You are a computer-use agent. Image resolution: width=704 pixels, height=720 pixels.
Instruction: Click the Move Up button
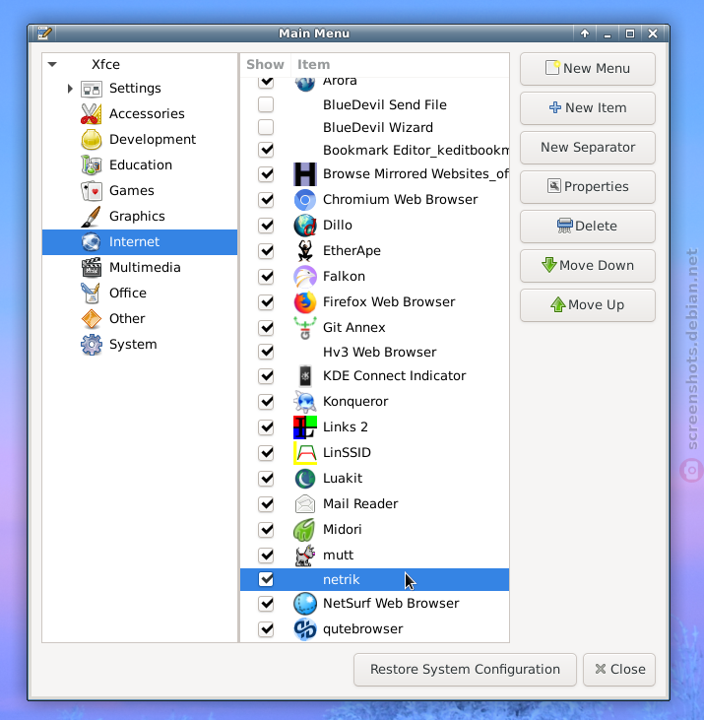588,305
